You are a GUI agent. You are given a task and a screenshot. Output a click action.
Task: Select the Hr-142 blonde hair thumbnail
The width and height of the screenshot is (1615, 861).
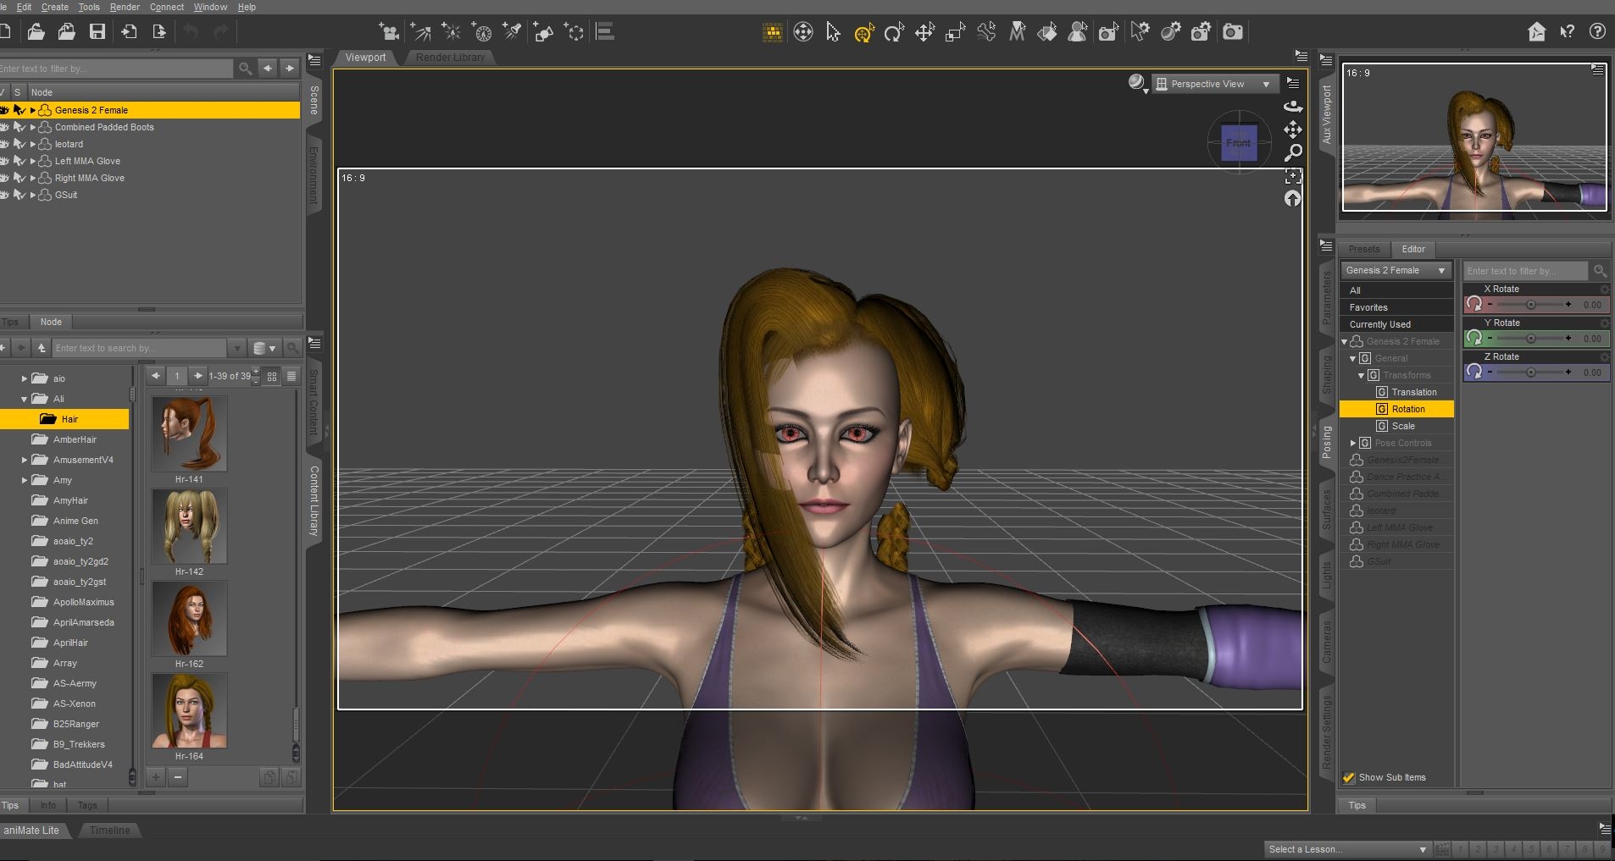pos(189,527)
